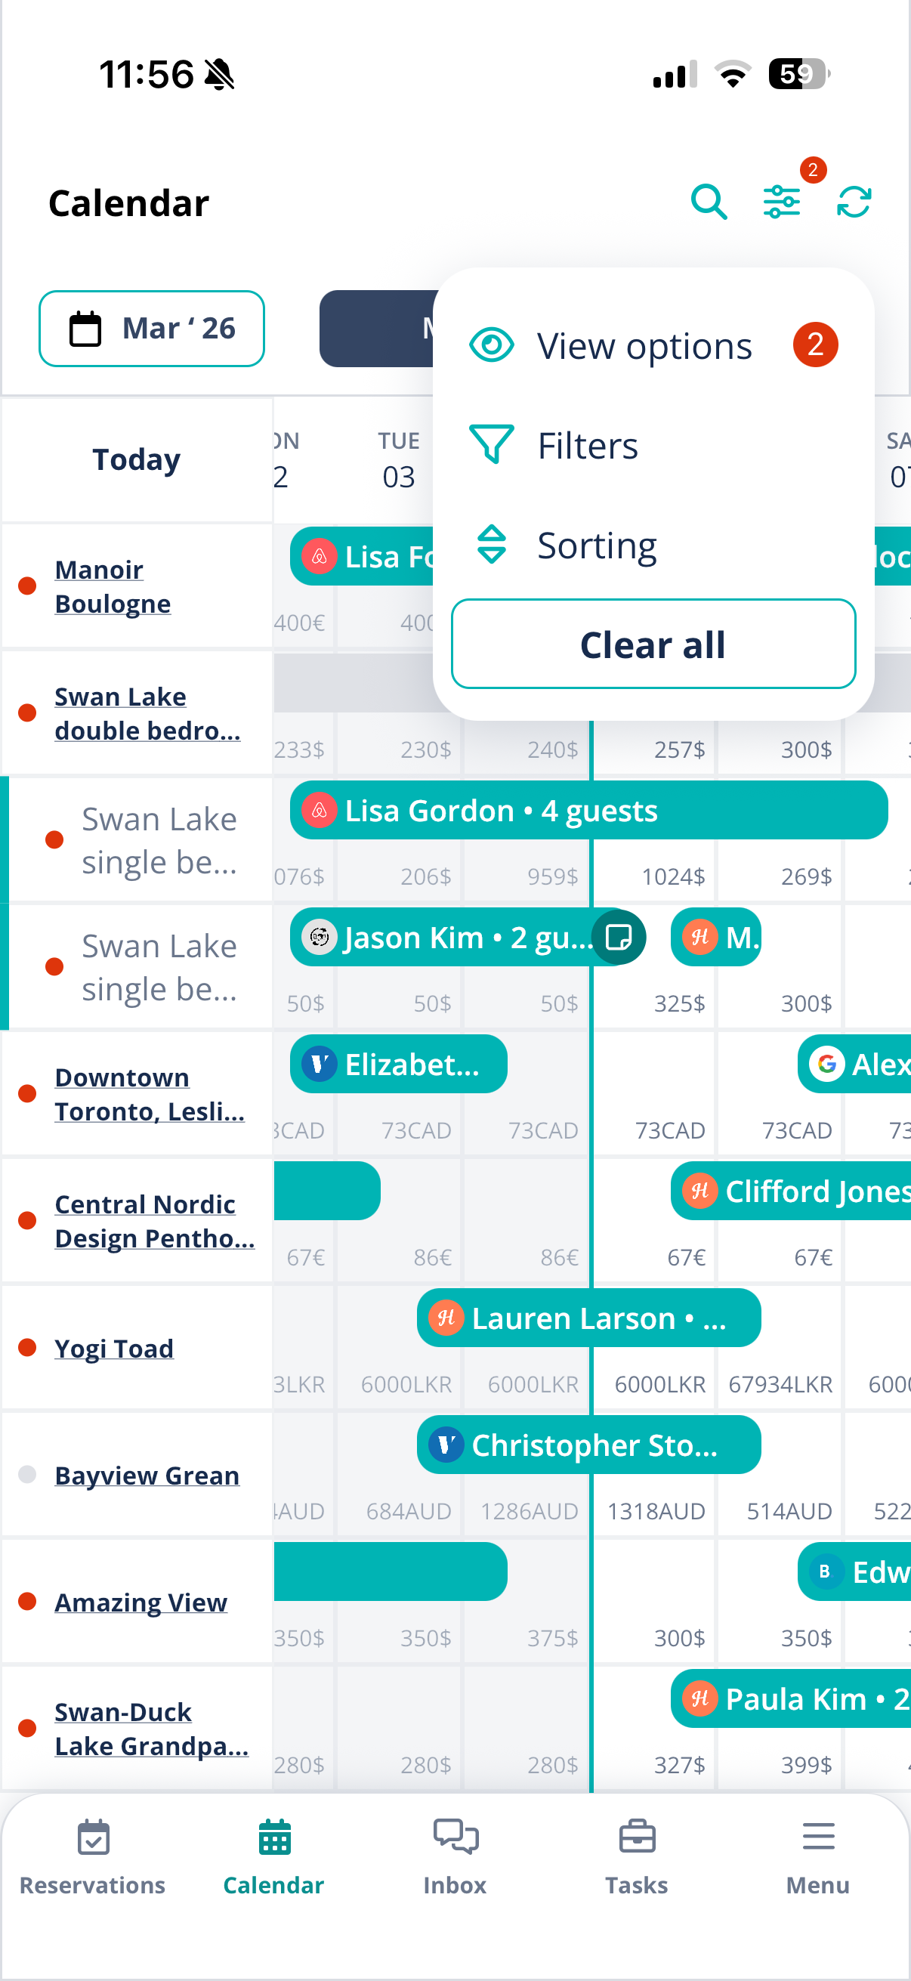The height and width of the screenshot is (1981, 911).
Task: Tap the Reservations tab icon
Action: (93, 1837)
